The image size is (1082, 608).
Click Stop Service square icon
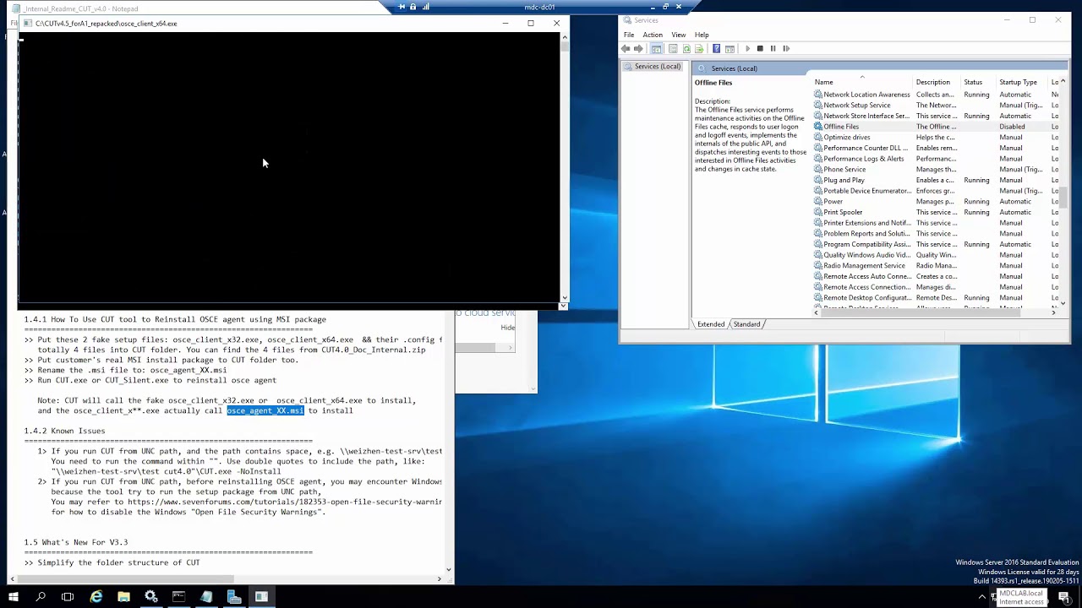760,48
